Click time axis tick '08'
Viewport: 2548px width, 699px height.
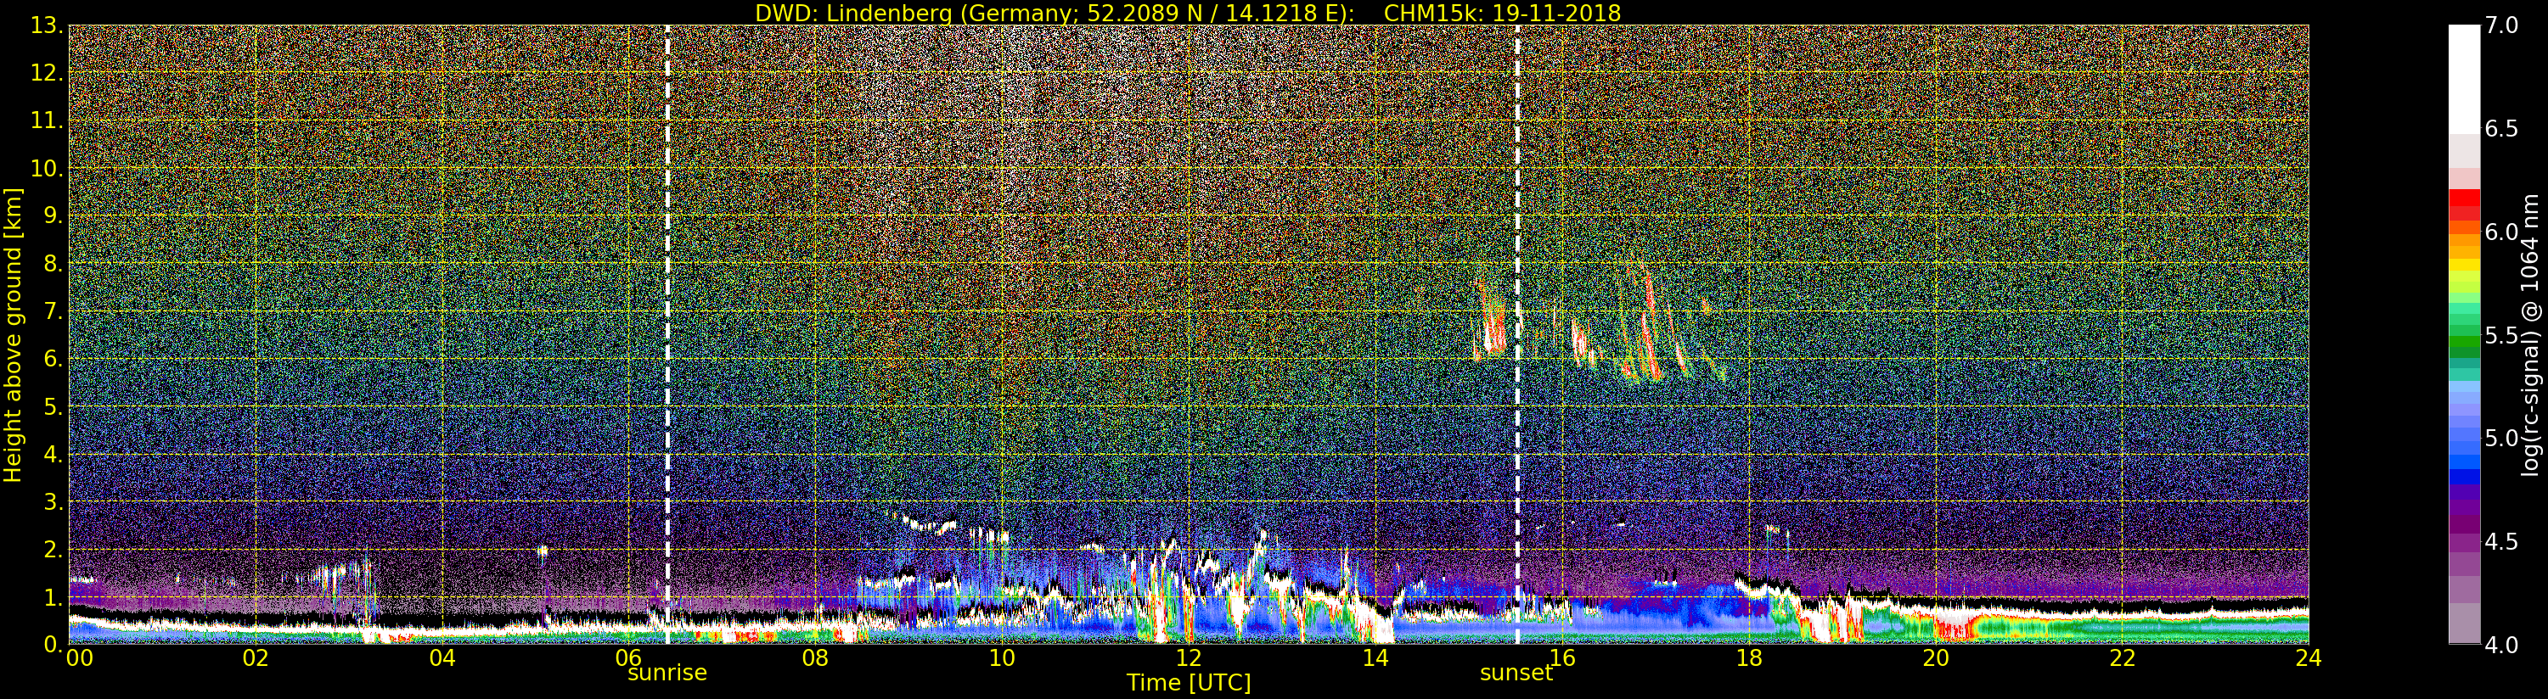(815, 657)
